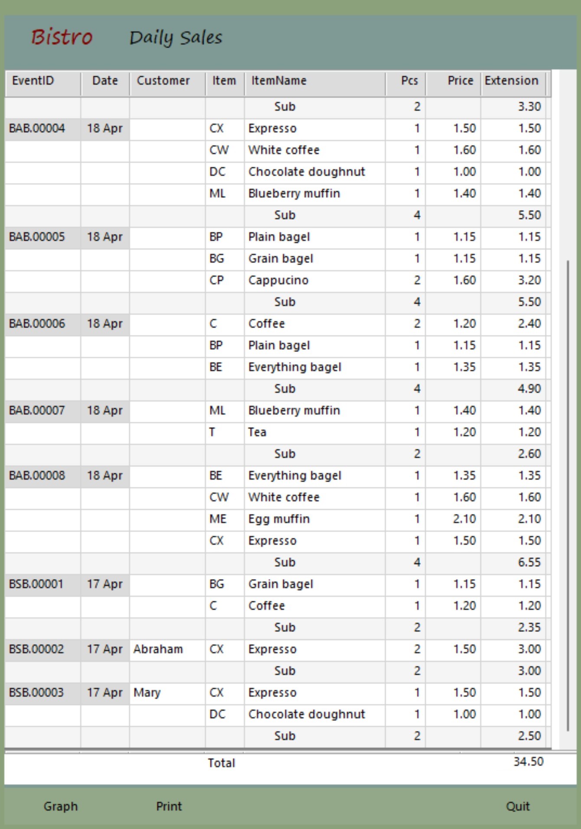Image resolution: width=581 pixels, height=829 pixels.
Task: Select the Tea item row
Action: point(258,432)
